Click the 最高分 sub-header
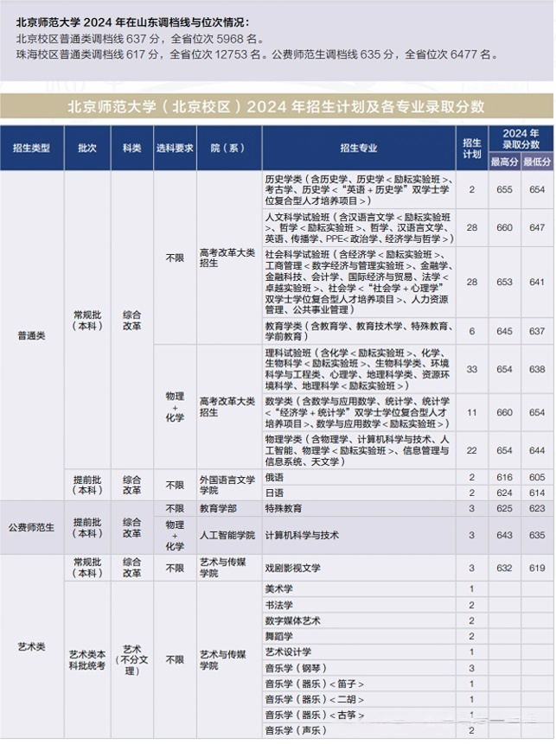The image size is (556, 744). pyautogui.click(x=504, y=162)
